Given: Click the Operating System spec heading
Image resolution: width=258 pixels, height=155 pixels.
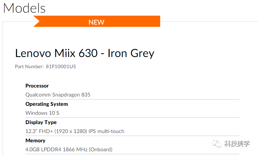Looking at the screenshot, I should click(47, 104).
